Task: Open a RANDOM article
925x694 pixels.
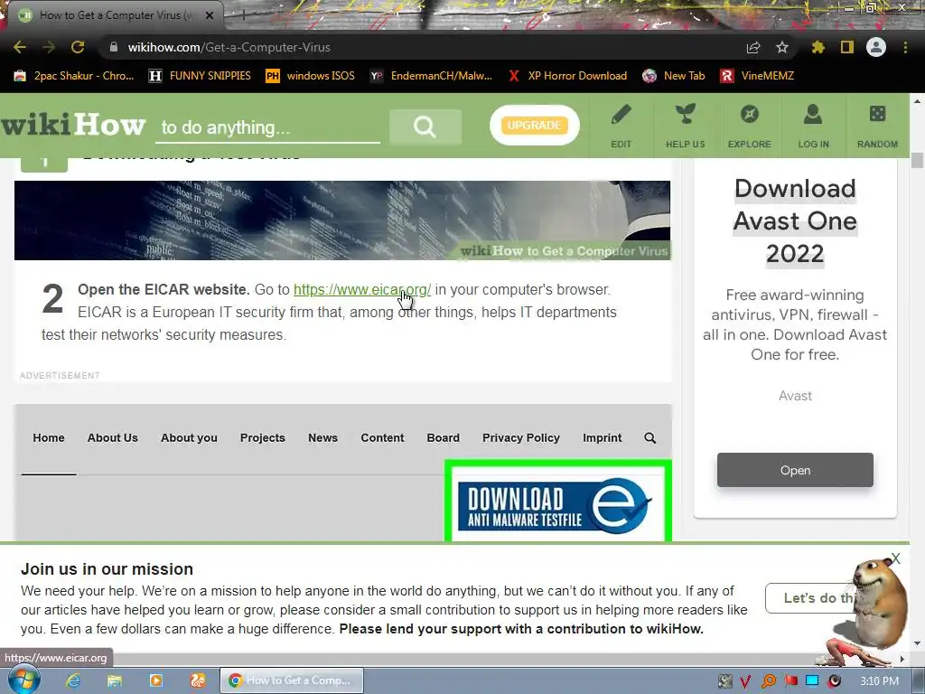Action: (x=877, y=126)
